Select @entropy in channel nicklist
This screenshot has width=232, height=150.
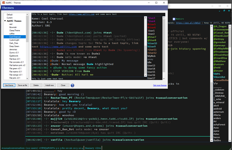point(219,39)
